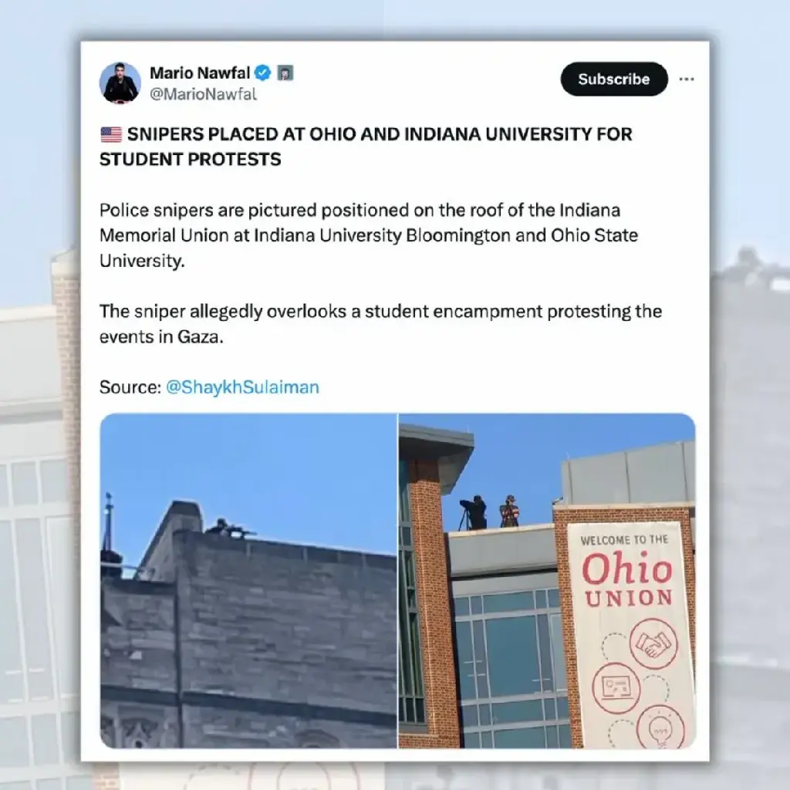The width and height of the screenshot is (790, 790).
Task: Click the lightbulb icon on the banner
Action: [x=660, y=728]
